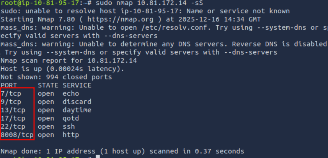Click the 13/tcp port entry

point(13,110)
